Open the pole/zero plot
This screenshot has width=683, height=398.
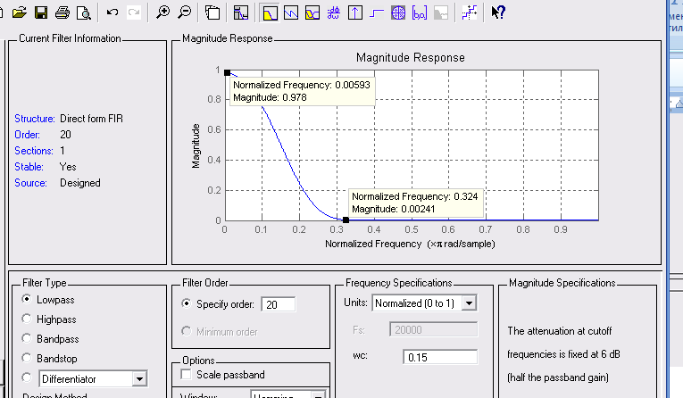(x=398, y=12)
